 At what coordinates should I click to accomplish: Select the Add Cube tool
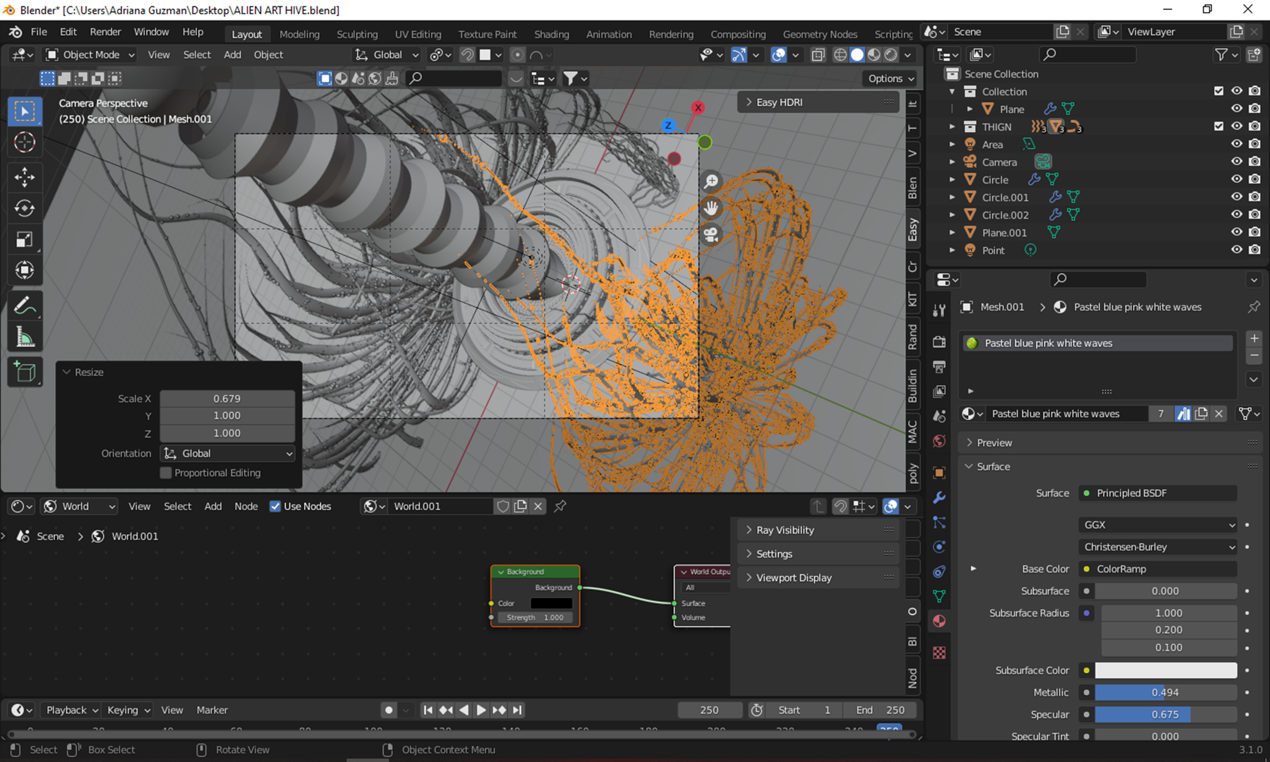pos(25,372)
